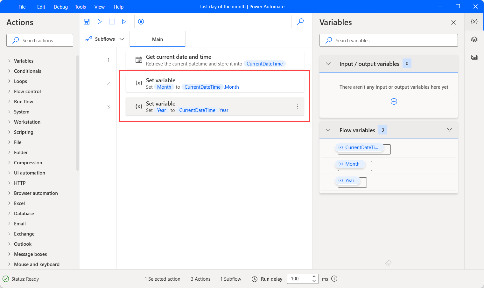
Task: Open the Debug menu
Action: pyautogui.click(x=60, y=7)
